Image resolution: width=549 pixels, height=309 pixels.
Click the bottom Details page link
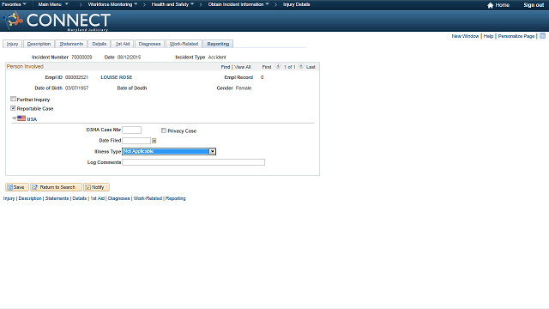click(x=80, y=198)
